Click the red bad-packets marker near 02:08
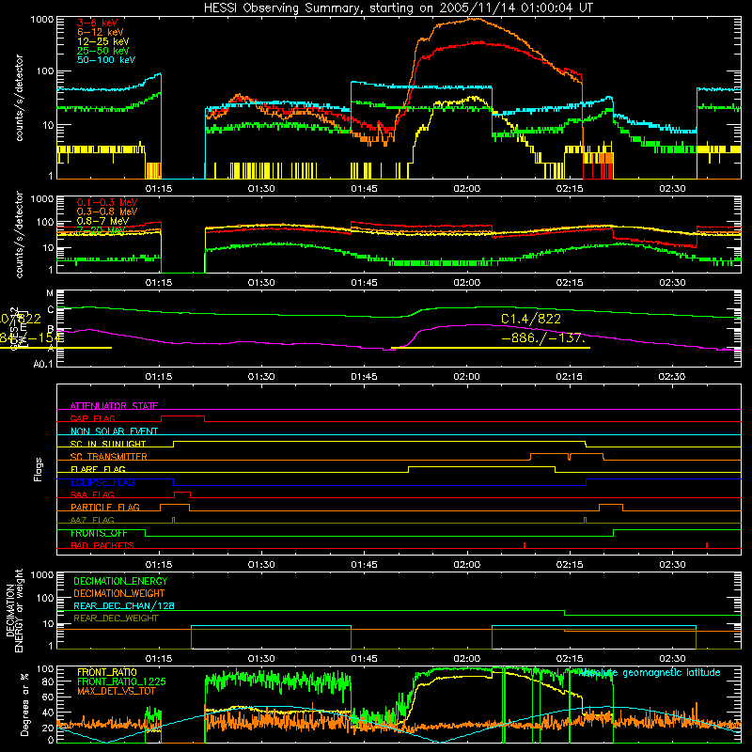Screen dimensions: 752x752 [525, 545]
